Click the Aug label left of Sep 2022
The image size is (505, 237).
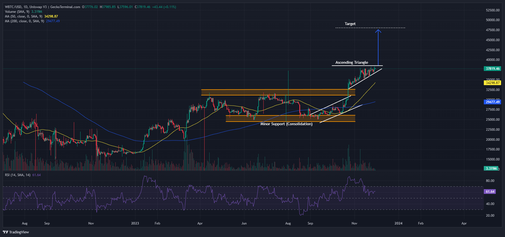pos(25,223)
